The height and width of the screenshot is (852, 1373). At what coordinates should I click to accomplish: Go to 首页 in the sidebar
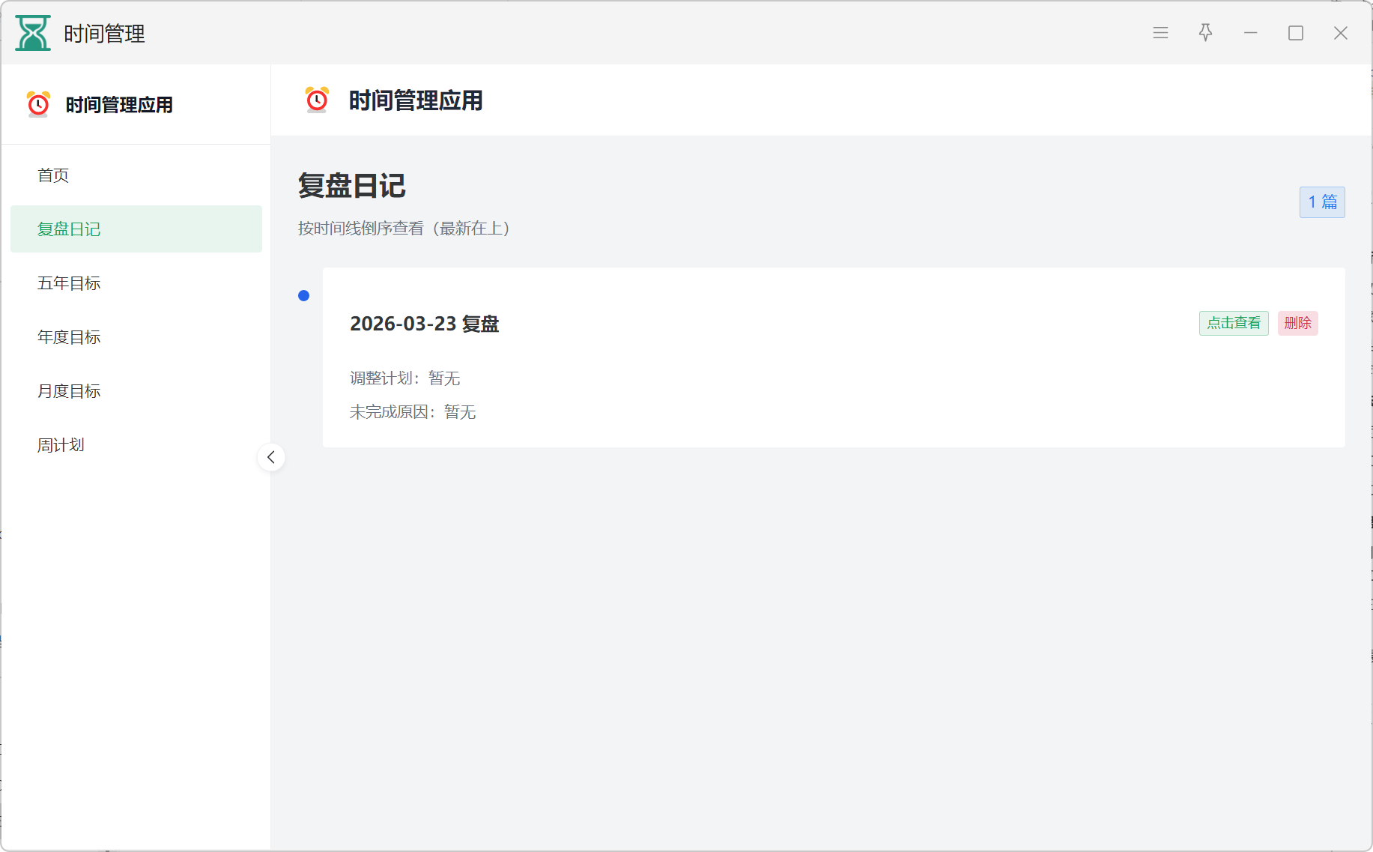[x=136, y=175]
